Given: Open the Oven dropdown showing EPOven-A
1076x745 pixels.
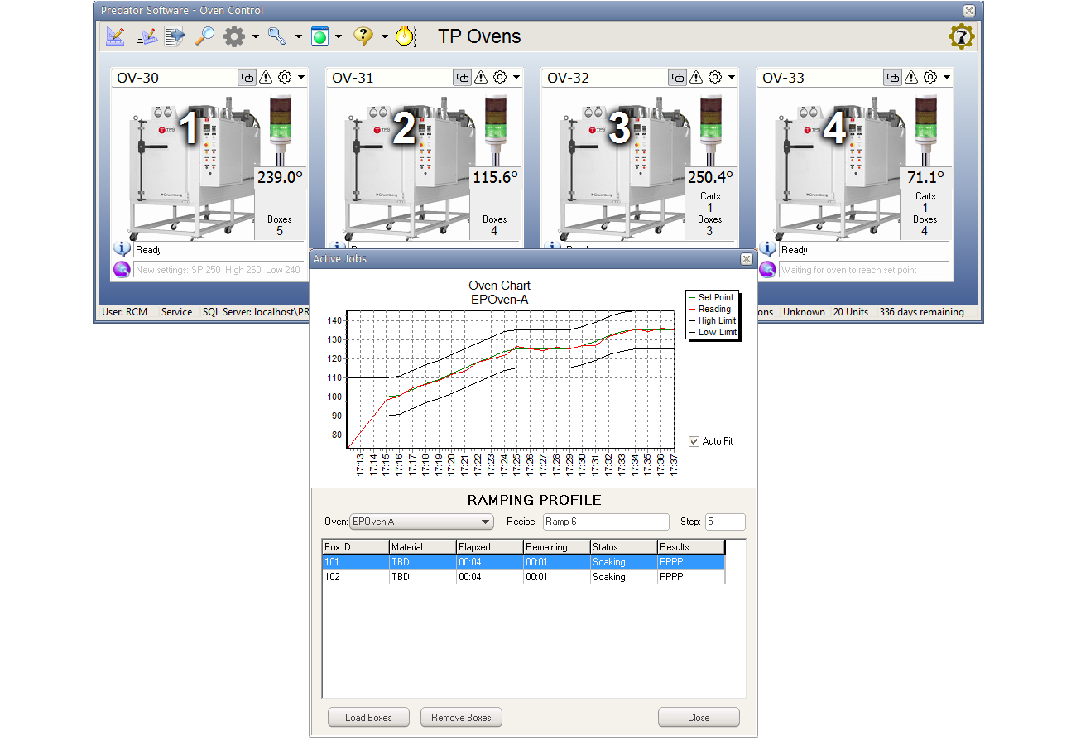Looking at the screenshot, I should coord(421,521).
